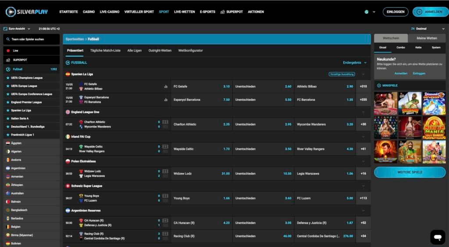Click the Fussball section header ball icon

[68, 62]
